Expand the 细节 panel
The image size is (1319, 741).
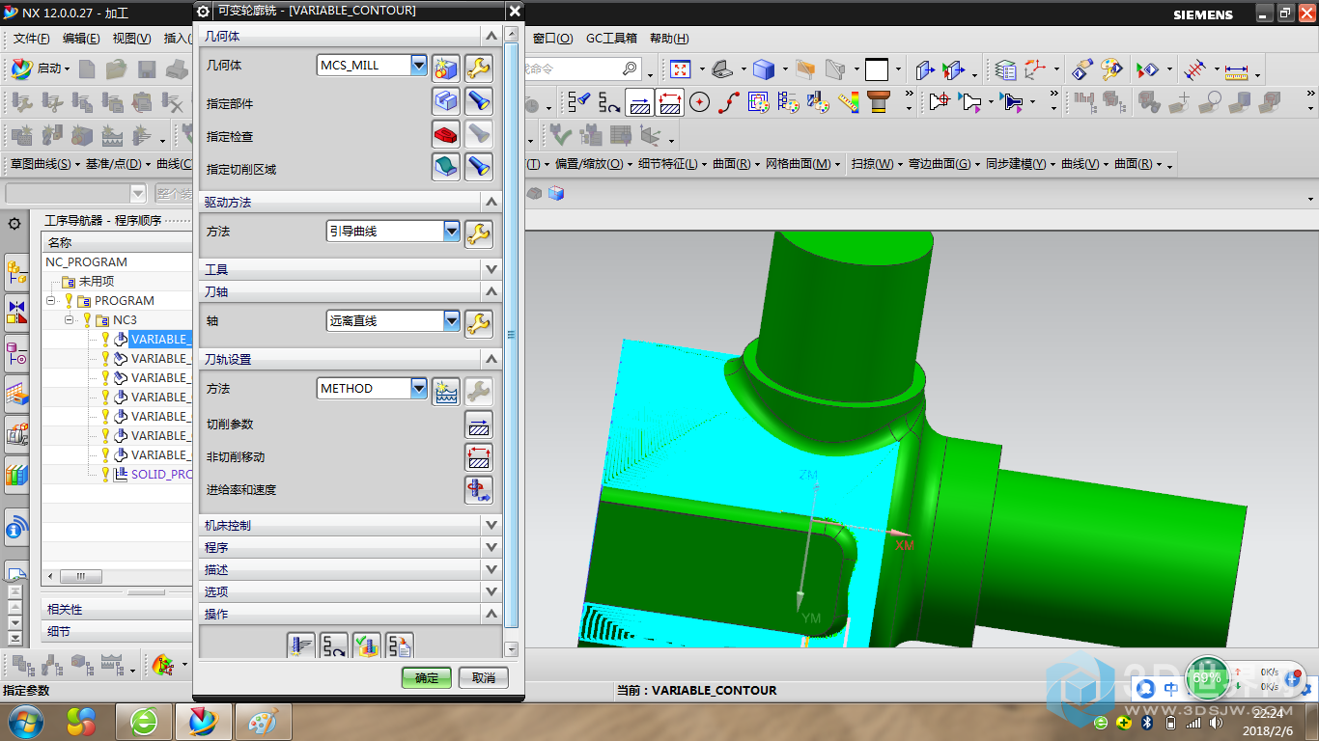click(118, 632)
